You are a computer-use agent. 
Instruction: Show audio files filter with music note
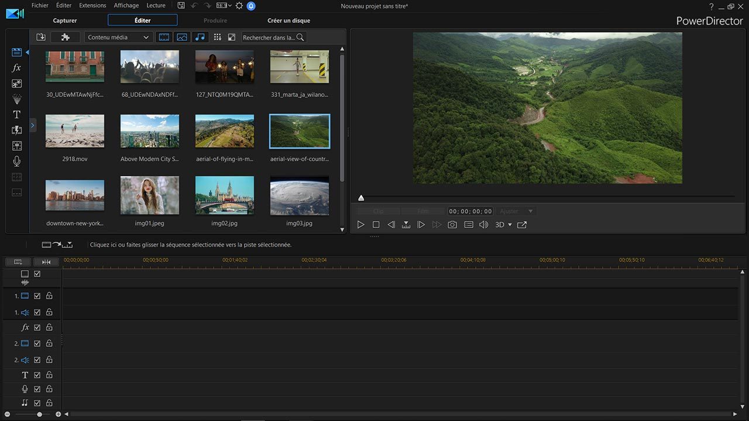click(x=200, y=37)
